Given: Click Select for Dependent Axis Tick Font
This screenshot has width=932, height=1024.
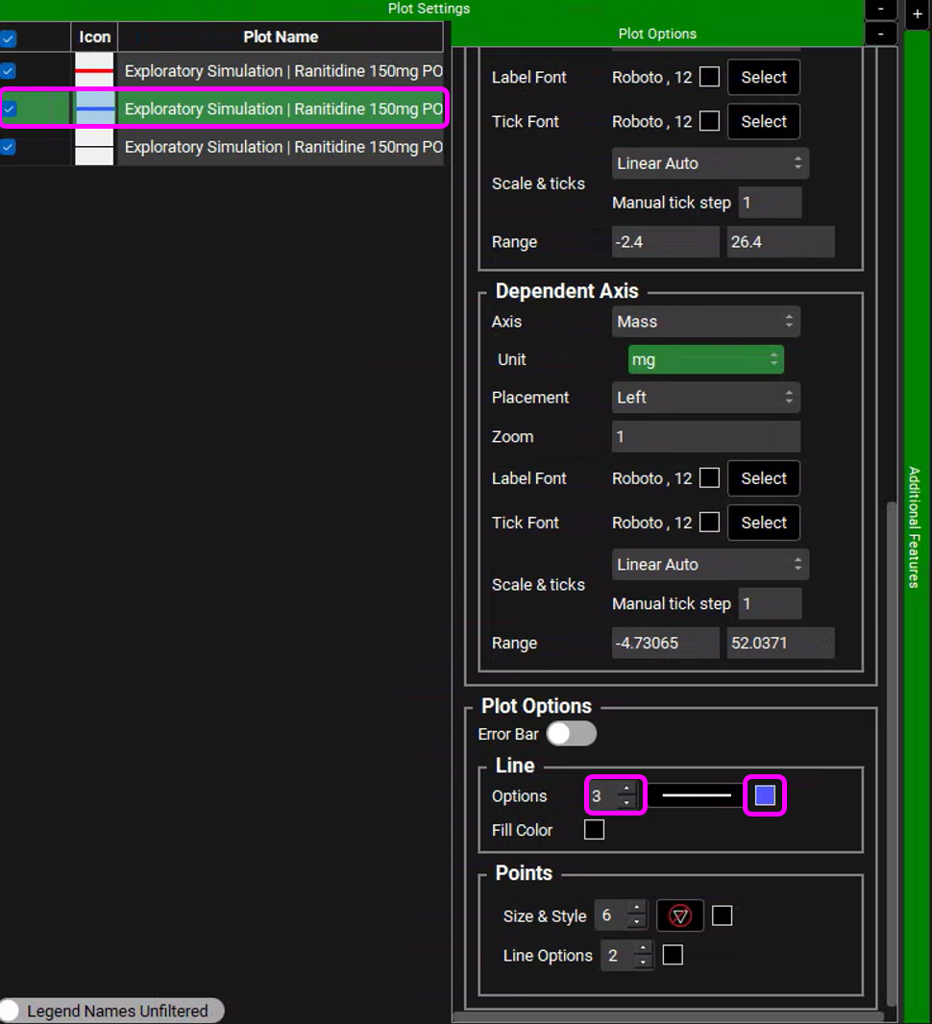Looking at the screenshot, I should coord(763,523).
